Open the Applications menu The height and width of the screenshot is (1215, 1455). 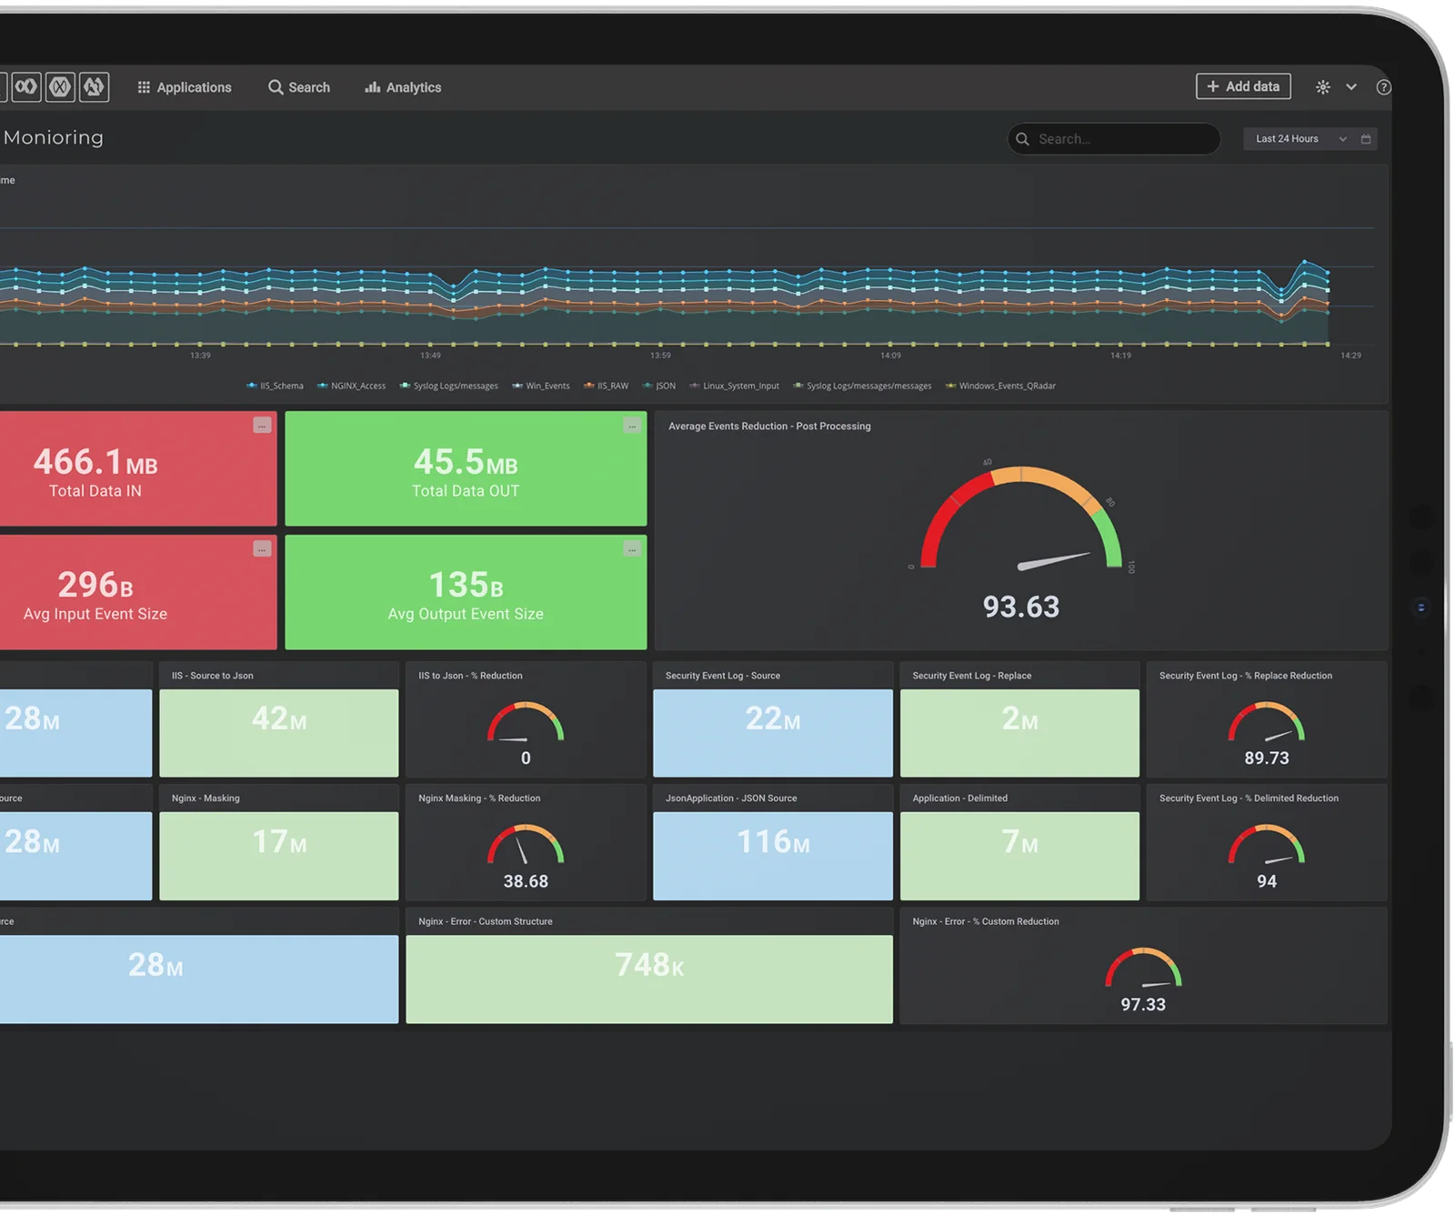(x=185, y=87)
